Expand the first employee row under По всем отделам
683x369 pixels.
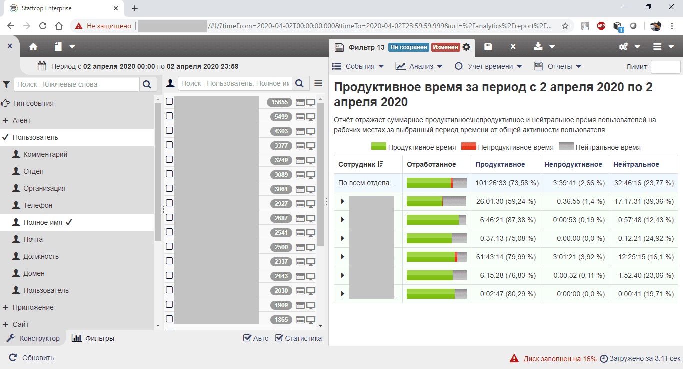342,201
